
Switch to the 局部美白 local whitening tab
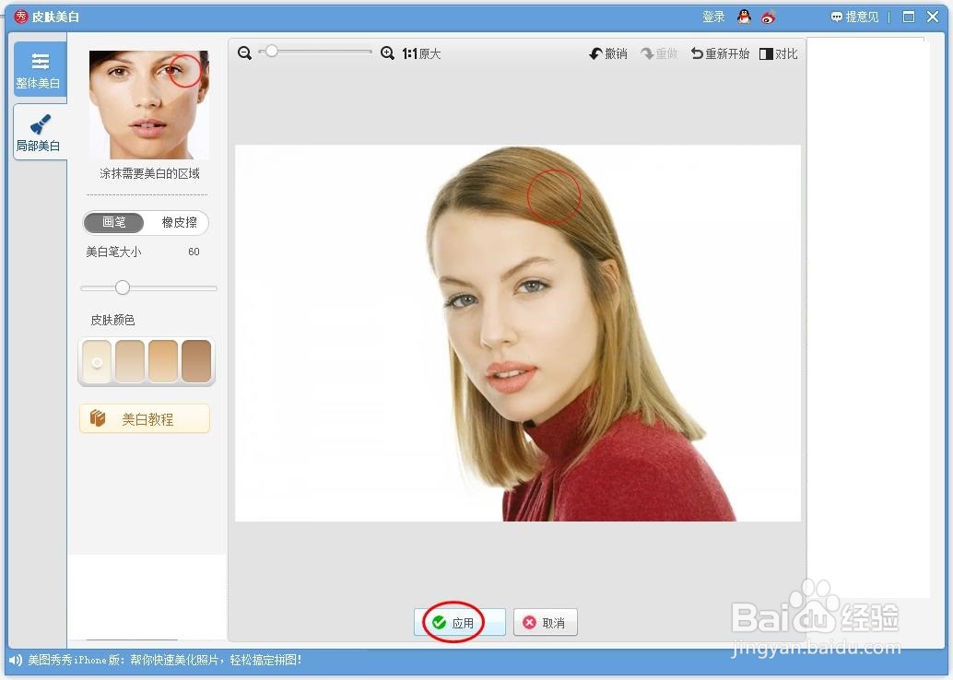click(40, 132)
